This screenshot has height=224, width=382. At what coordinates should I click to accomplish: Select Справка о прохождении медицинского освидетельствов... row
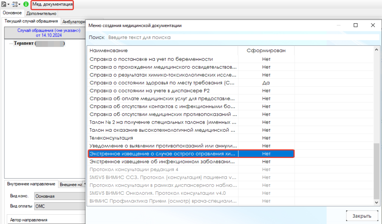click(191, 67)
